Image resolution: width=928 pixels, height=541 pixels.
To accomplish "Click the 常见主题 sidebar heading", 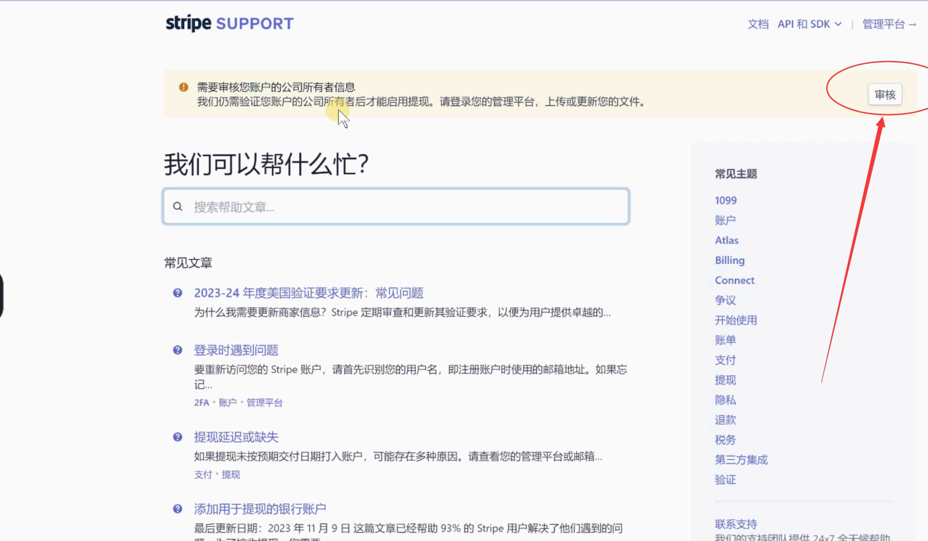I will pyautogui.click(x=735, y=174).
